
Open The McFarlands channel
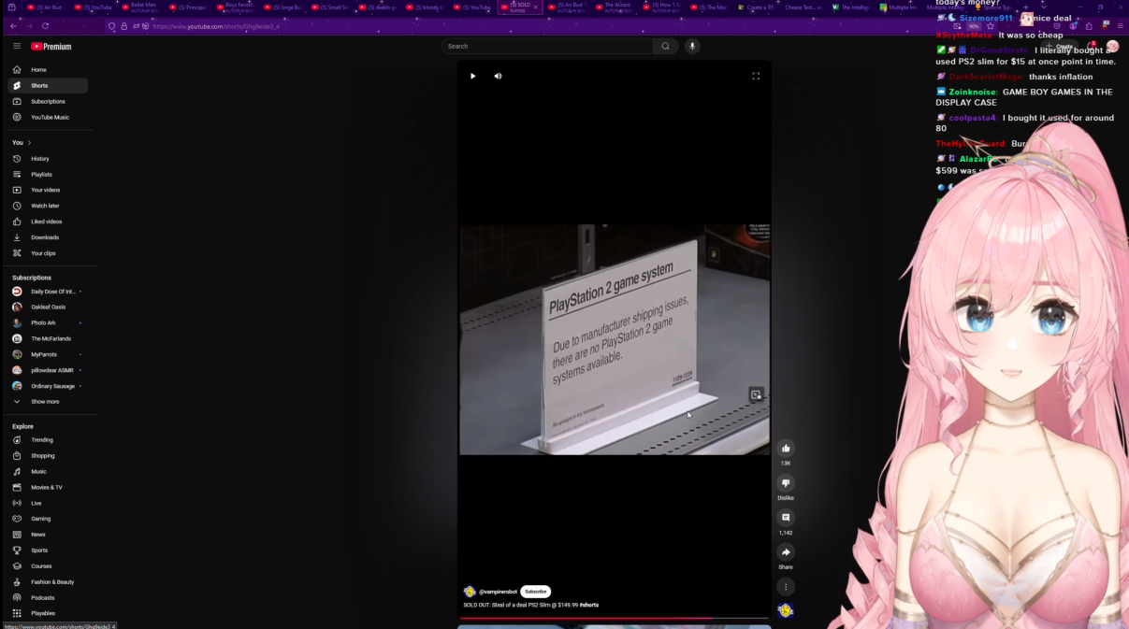coord(48,339)
